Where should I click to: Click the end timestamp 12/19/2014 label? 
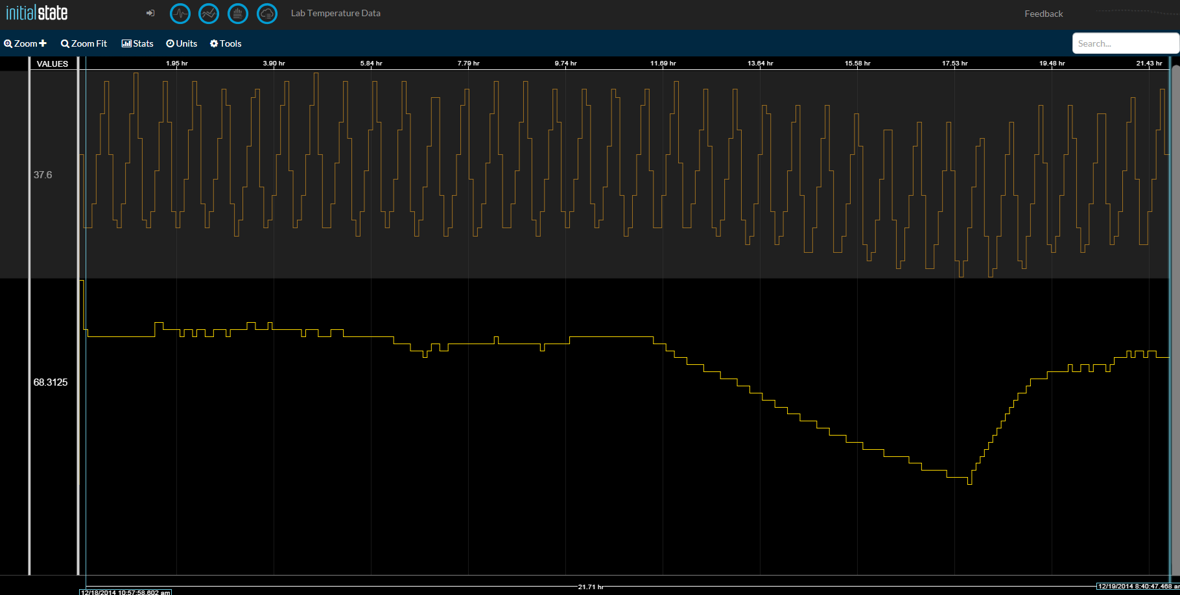click(x=1138, y=587)
